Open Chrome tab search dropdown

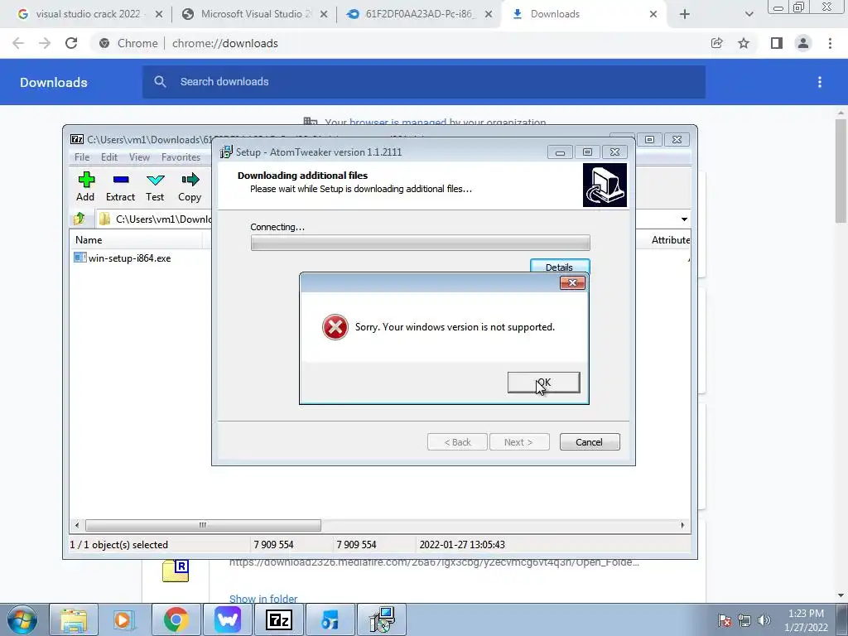coord(749,14)
